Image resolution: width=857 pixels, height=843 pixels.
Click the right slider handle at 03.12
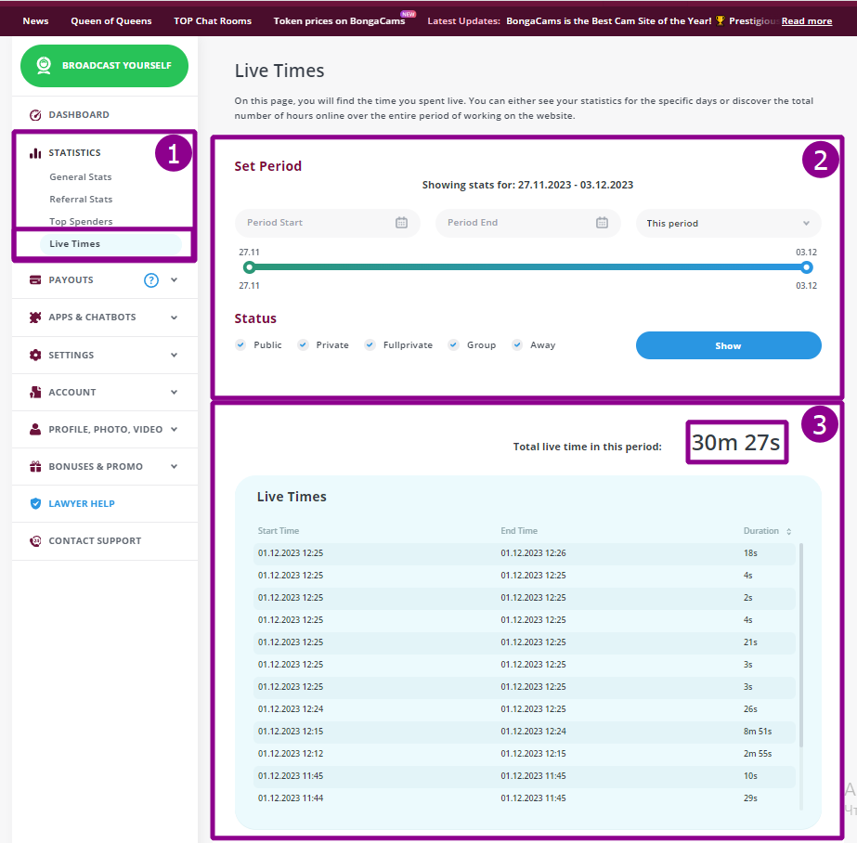[806, 267]
